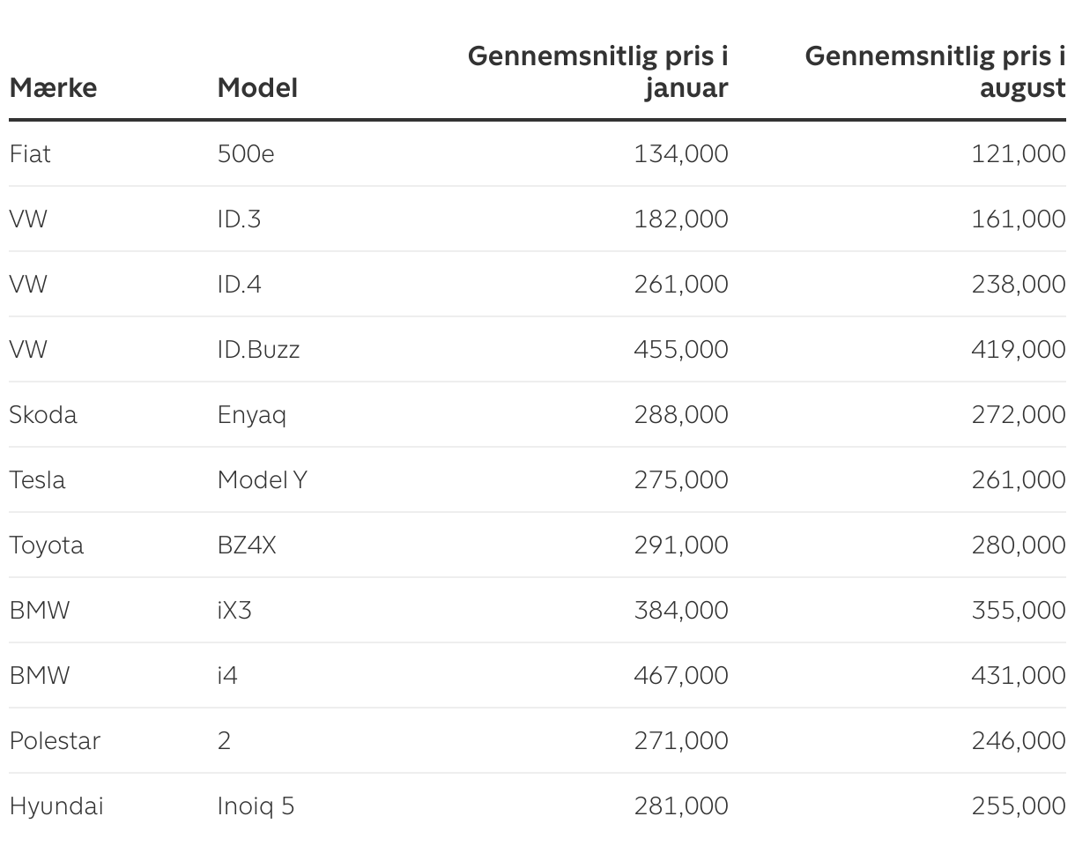
Task: Select the Polestar brand cell
Action: coord(55,741)
